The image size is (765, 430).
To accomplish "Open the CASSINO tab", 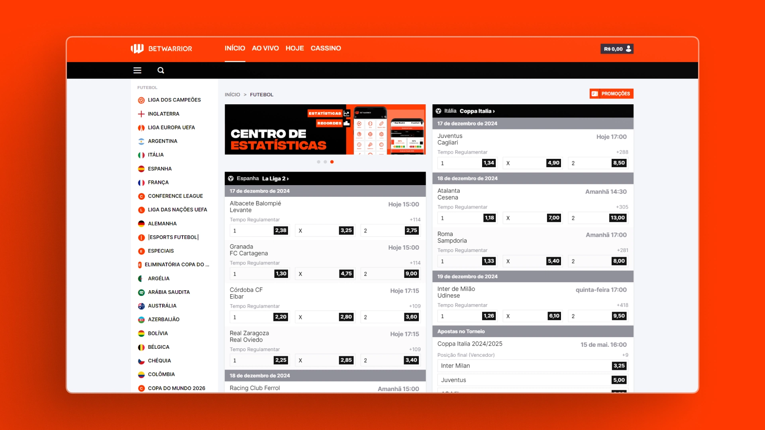I will coord(326,48).
